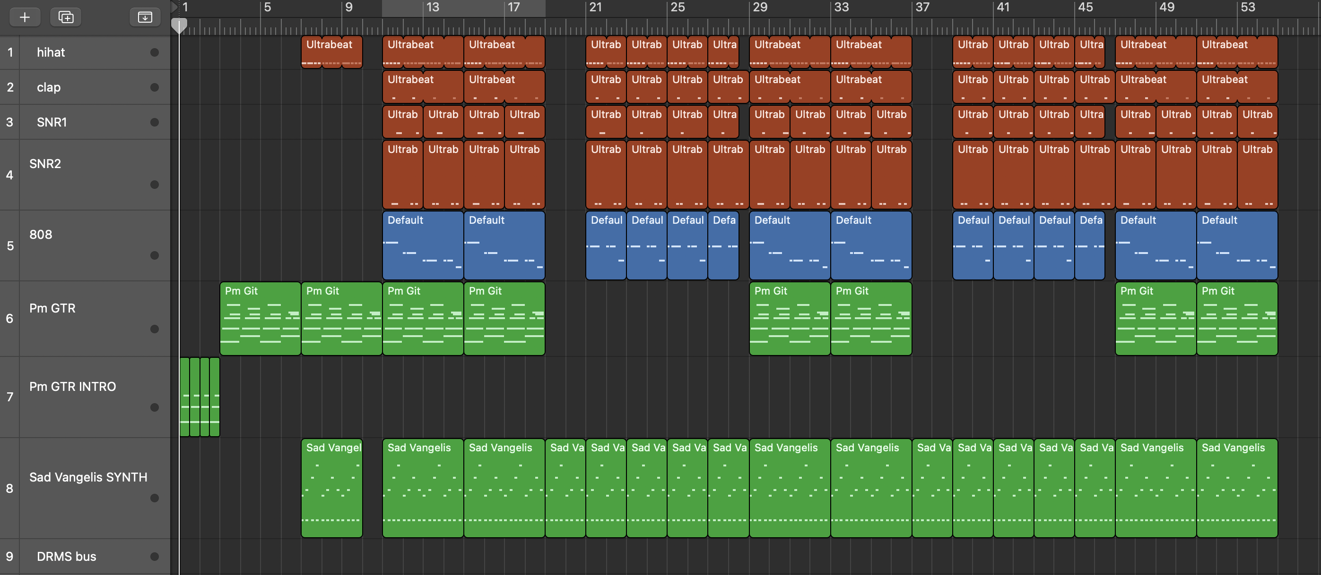Select the 808 track header

pos(41,235)
